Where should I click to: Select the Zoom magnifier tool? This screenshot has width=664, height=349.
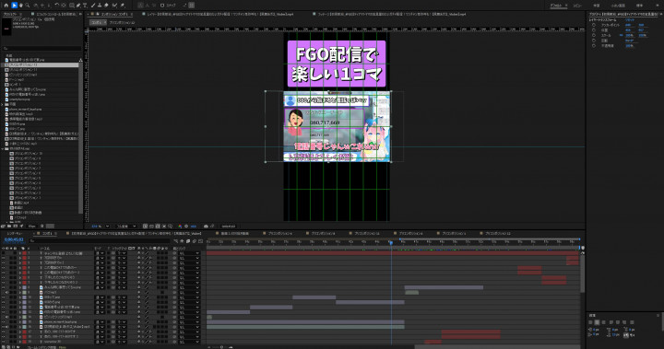(28, 6)
